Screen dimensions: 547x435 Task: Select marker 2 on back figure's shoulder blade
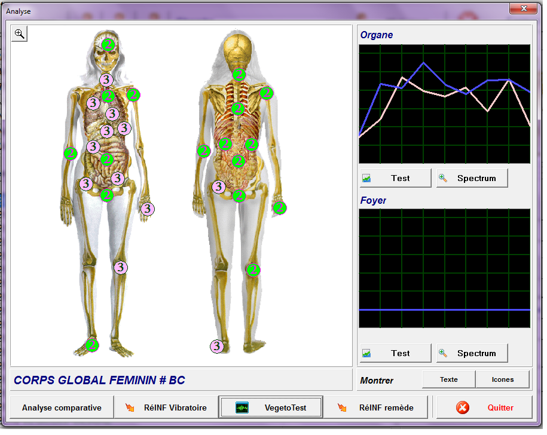pos(267,93)
